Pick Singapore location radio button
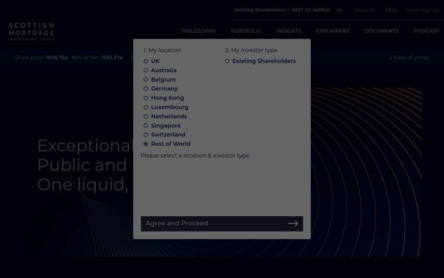Screen dimensions: 444x278 [146, 125]
